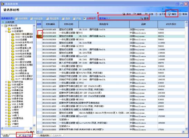Click the 导出 export icon in toolbar
This screenshot has height=138, width=189.
click(x=124, y=14)
